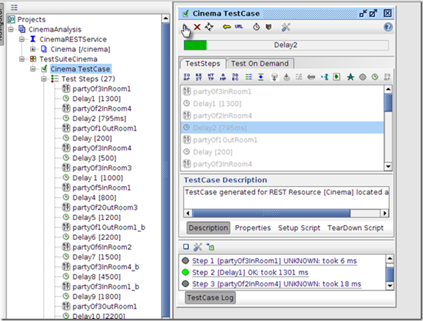The height and width of the screenshot is (321, 423).
Task: Open the blue help question mark icon
Action: (x=388, y=27)
